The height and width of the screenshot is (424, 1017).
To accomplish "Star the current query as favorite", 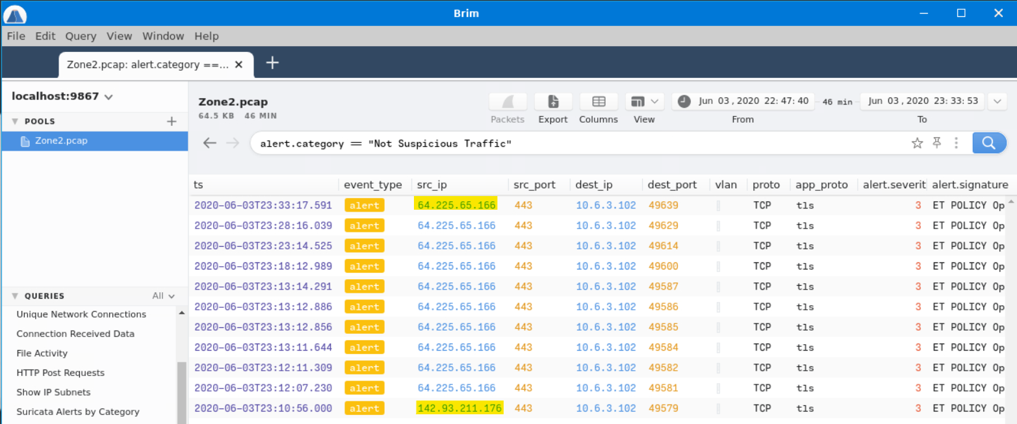I will [917, 143].
